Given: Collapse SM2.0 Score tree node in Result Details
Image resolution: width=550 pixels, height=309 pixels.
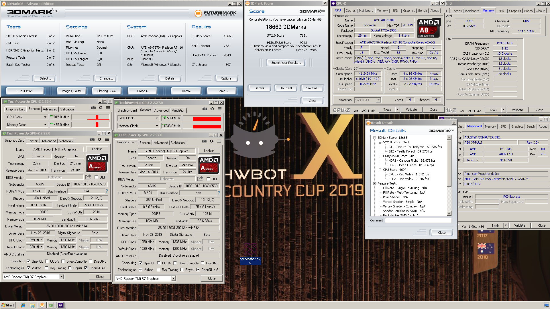Looking at the screenshot, I should click(x=380, y=142).
